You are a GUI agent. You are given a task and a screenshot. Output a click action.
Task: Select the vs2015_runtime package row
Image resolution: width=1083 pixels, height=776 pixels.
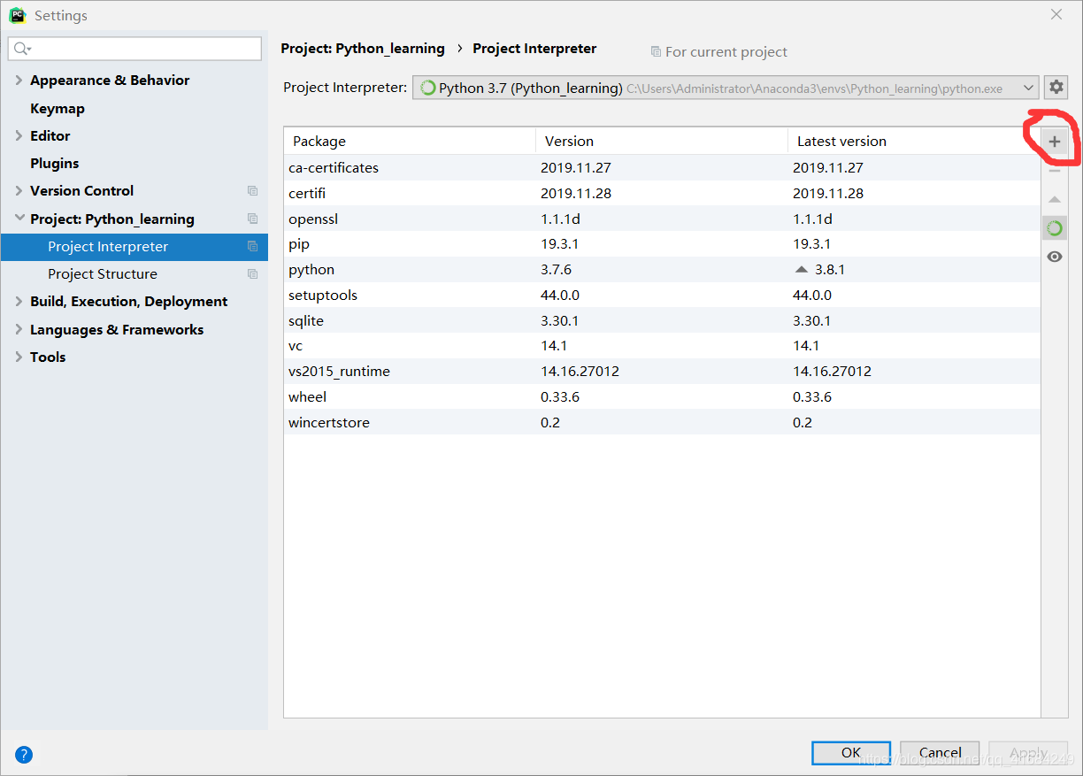coord(662,372)
